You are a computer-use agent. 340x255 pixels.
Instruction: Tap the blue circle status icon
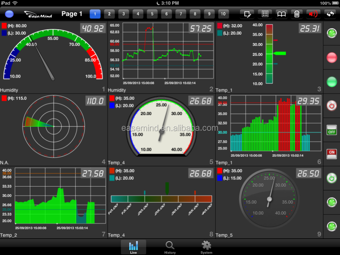pos(10,14)
